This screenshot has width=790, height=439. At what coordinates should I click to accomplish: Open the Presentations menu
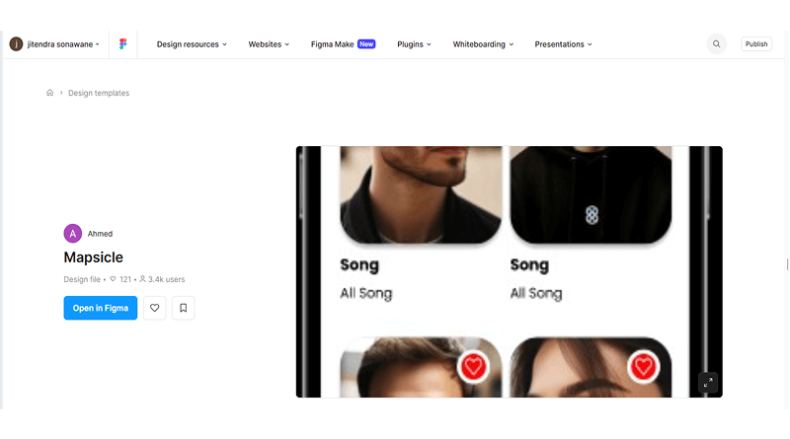coord(563,44)
